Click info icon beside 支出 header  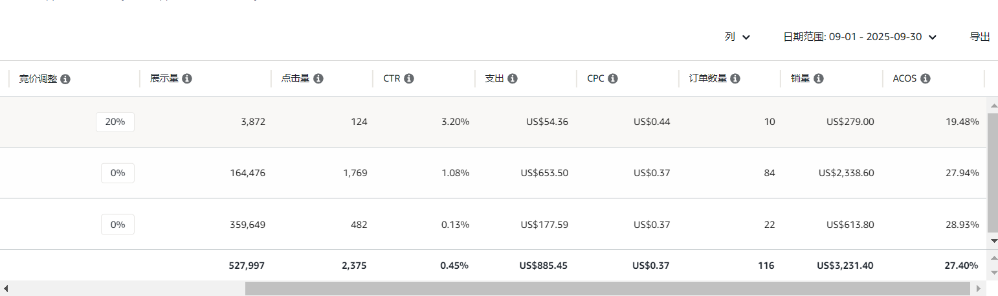(x=512, y=78)
